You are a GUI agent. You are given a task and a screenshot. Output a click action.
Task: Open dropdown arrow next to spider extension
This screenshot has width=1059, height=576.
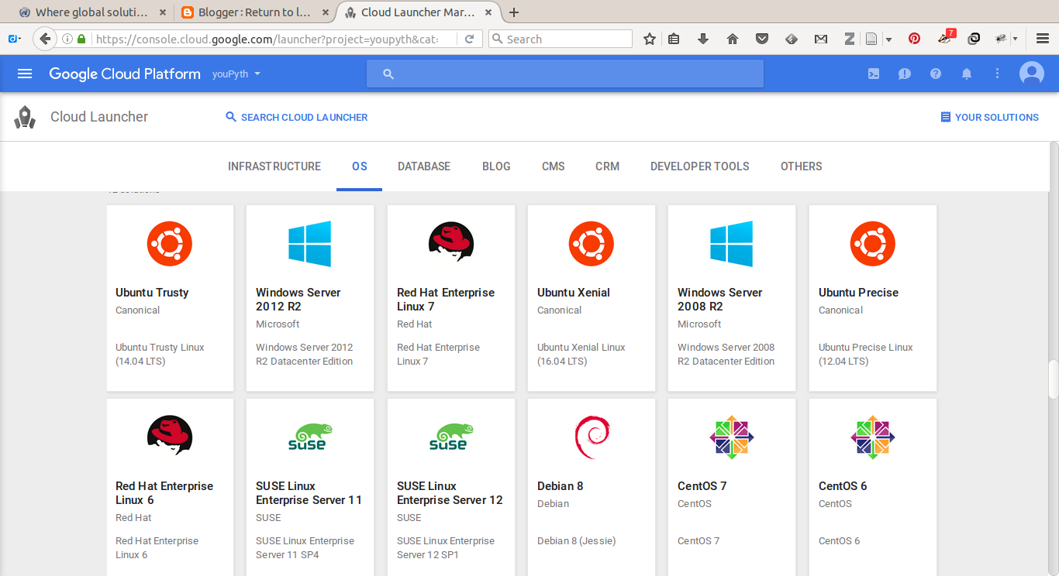pyautogui.click(x=1016, y=39)
